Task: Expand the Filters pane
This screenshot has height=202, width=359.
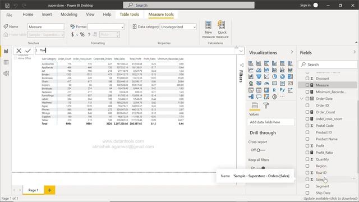Action: (x=241, y=65)
